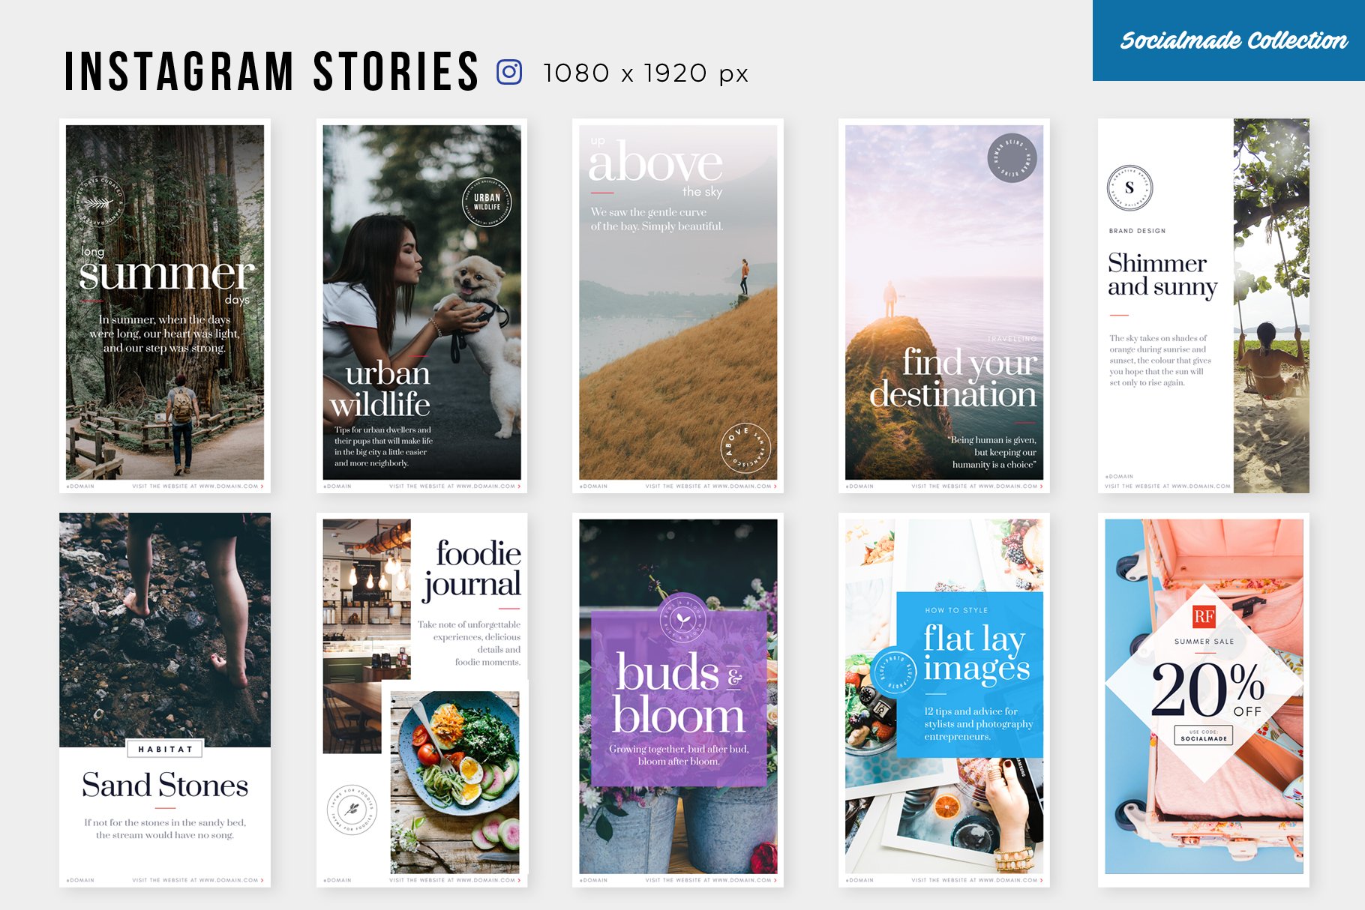Click the Socialmade Collection blue banner

pyautogui.click(x=1228, y=40)
